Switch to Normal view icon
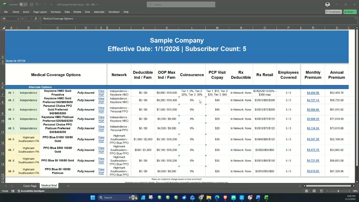Screen dimensions: 359x202 click(x=307, y=191)
